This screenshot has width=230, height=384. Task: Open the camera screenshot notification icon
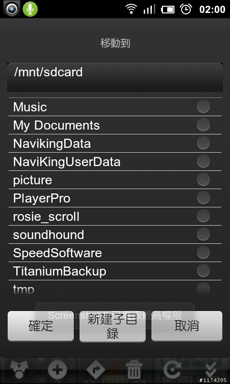(x=11, y=9)
